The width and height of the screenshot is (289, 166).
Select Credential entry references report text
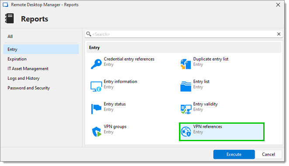click(x=129, y=59)
